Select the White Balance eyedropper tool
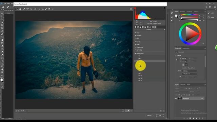The width and height of the screenshot is (217, 122). (x=24, y=9)
